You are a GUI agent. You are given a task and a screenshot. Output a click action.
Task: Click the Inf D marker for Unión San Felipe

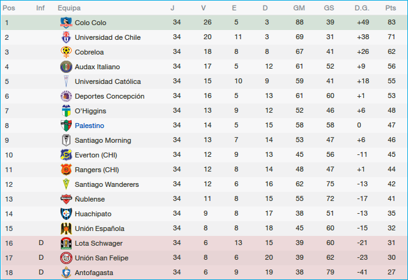pos(41,258)
